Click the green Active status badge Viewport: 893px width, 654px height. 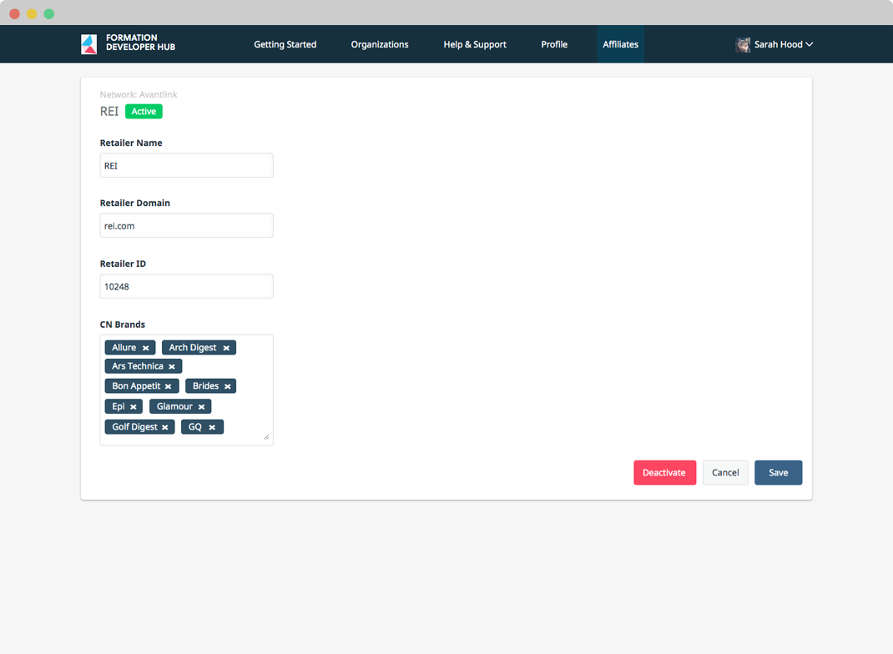(144, 112)
